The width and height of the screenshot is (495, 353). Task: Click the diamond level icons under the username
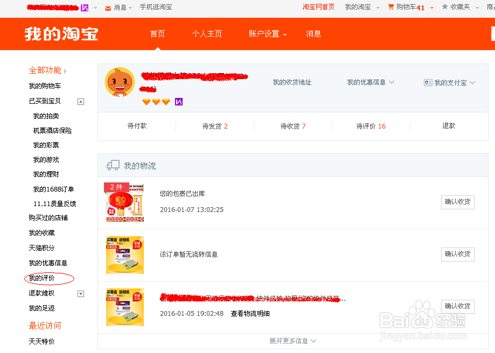tap(156, 102)
